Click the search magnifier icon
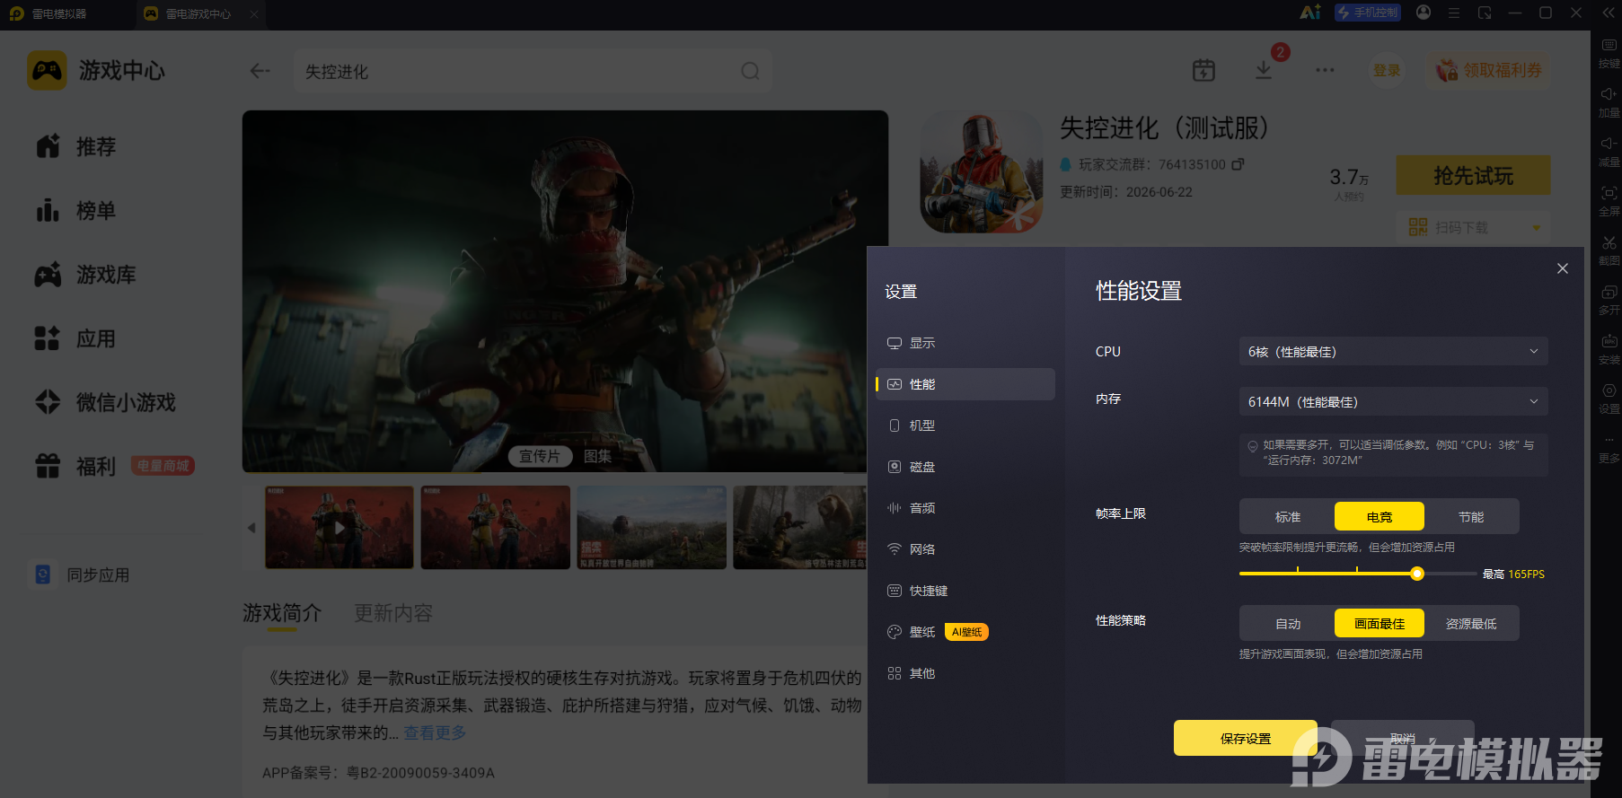Image resolution: width=1622 pixels, height=798 pixels. coord(750,71)
